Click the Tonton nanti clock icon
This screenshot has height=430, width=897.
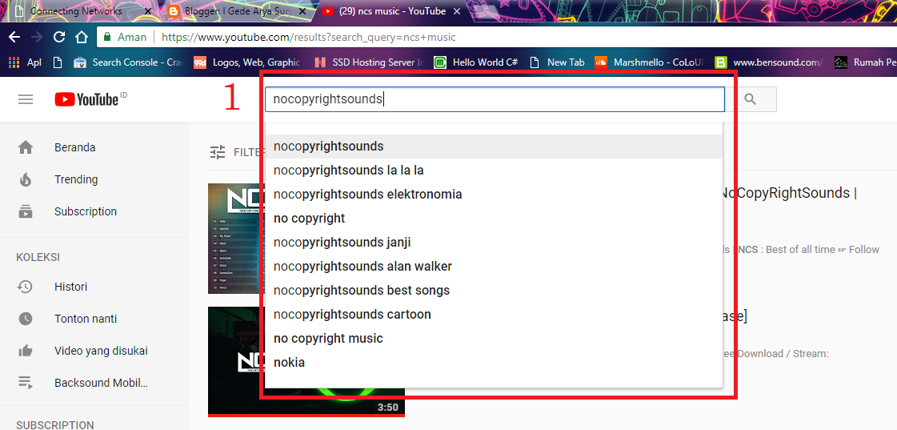[x=25, y=319]
